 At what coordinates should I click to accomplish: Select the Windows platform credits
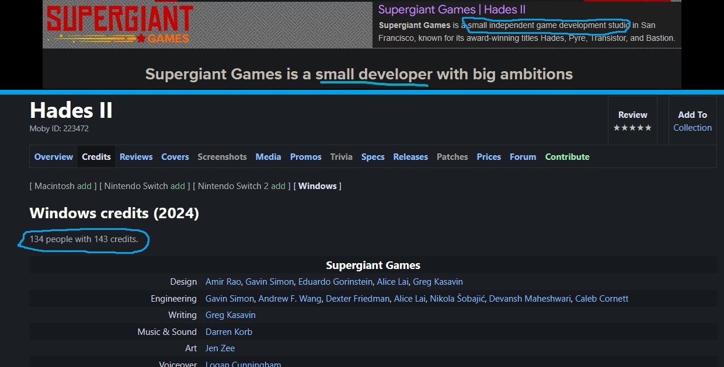(318, 186)
